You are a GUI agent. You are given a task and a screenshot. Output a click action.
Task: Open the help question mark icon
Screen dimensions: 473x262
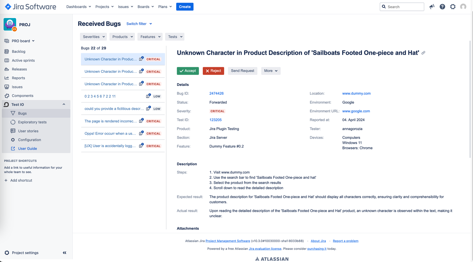[x=442, y=7]
